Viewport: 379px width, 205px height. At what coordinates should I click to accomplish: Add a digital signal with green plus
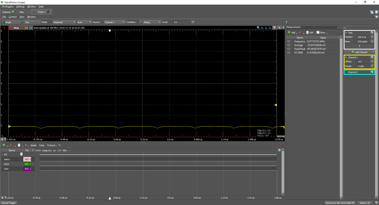4,145
